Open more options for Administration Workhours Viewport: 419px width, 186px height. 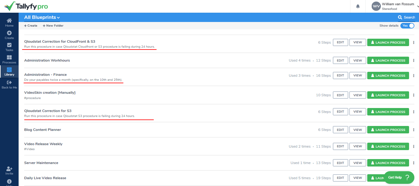(414, 60)
